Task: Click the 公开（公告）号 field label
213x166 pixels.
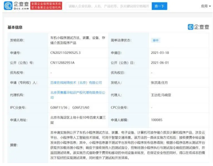Action: point(22,63)
